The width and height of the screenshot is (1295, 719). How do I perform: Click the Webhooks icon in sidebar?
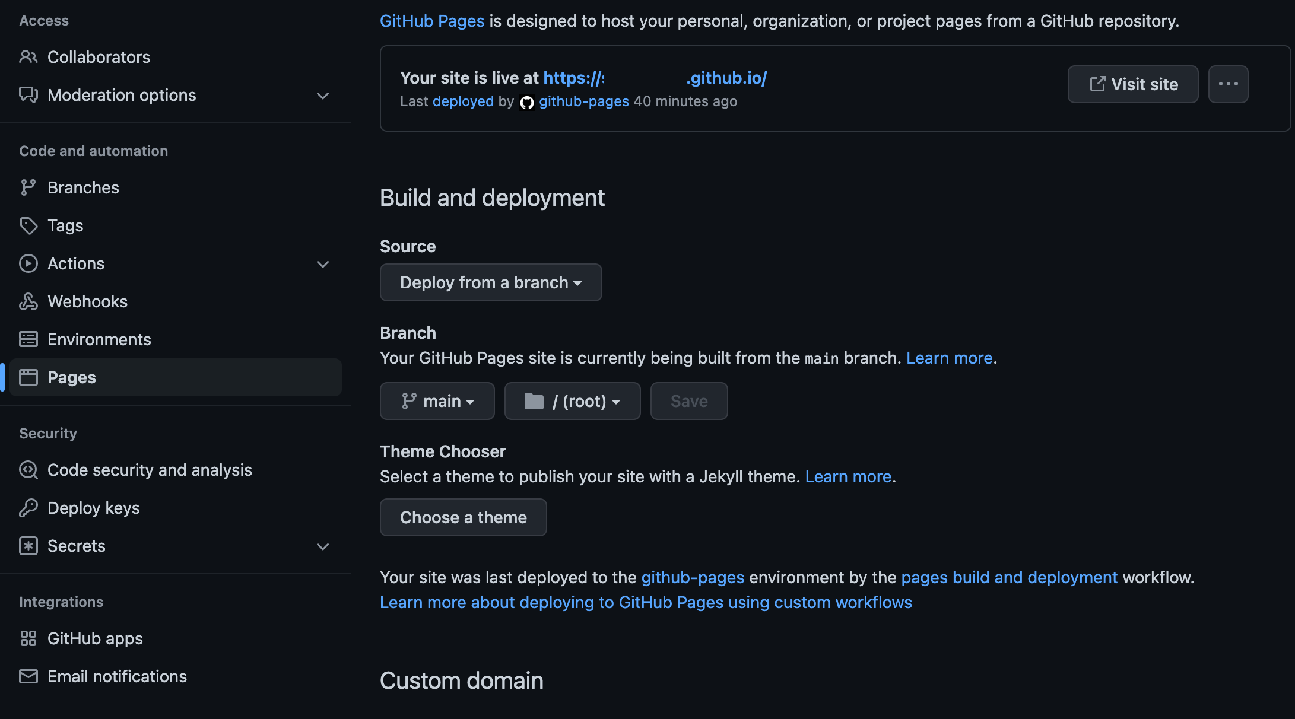tap(28, 301)
